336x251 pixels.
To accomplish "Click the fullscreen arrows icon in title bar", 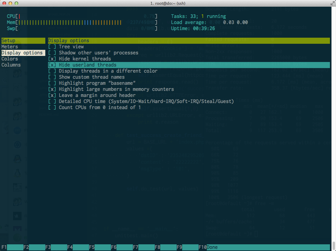I will [332, 3].
